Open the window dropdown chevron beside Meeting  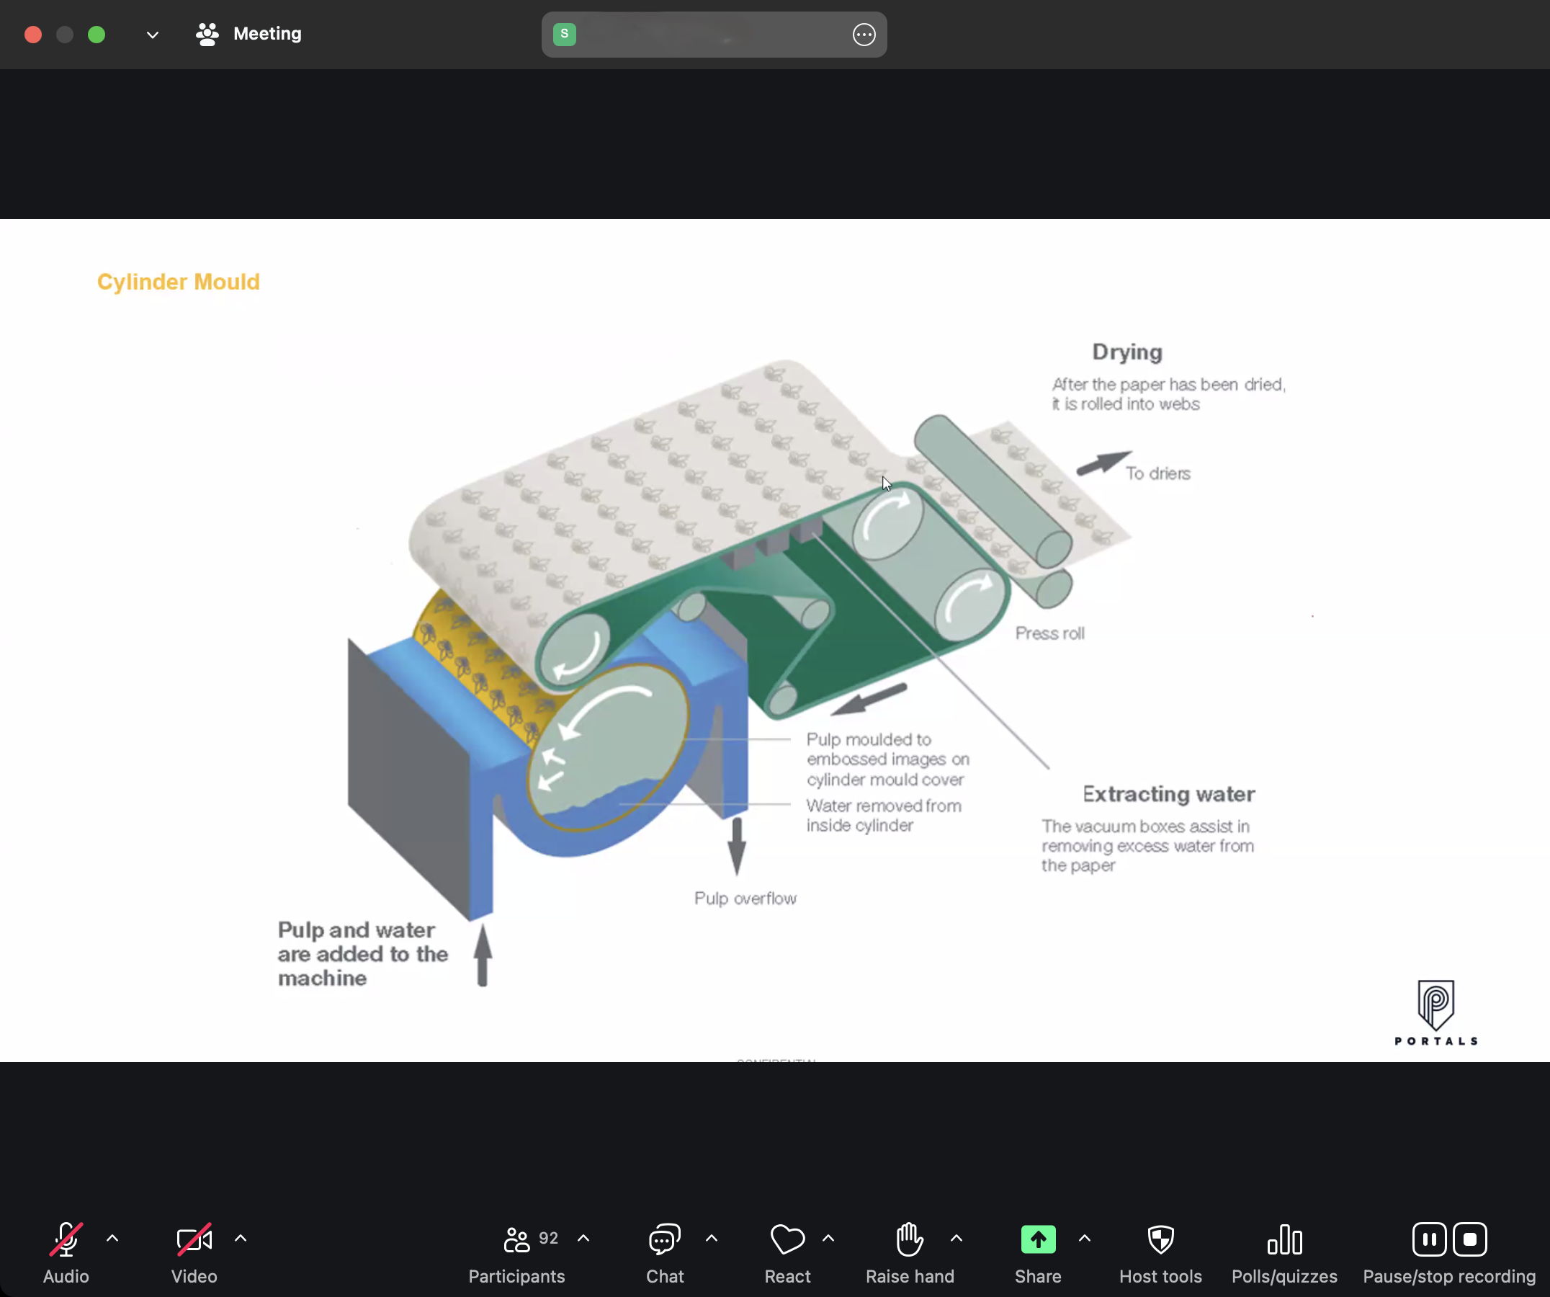(153, 35)
